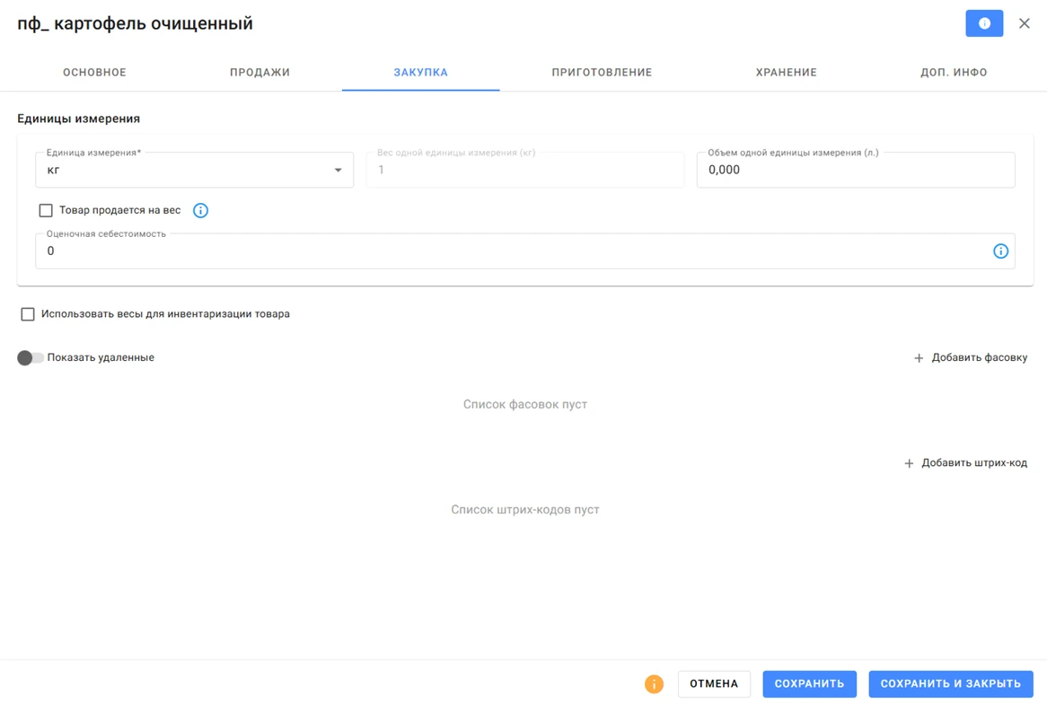The height and width of the screenshot is (703, 1047).
Task: Switch to the ОСНОВНОЕ tab
Action: 95,72
